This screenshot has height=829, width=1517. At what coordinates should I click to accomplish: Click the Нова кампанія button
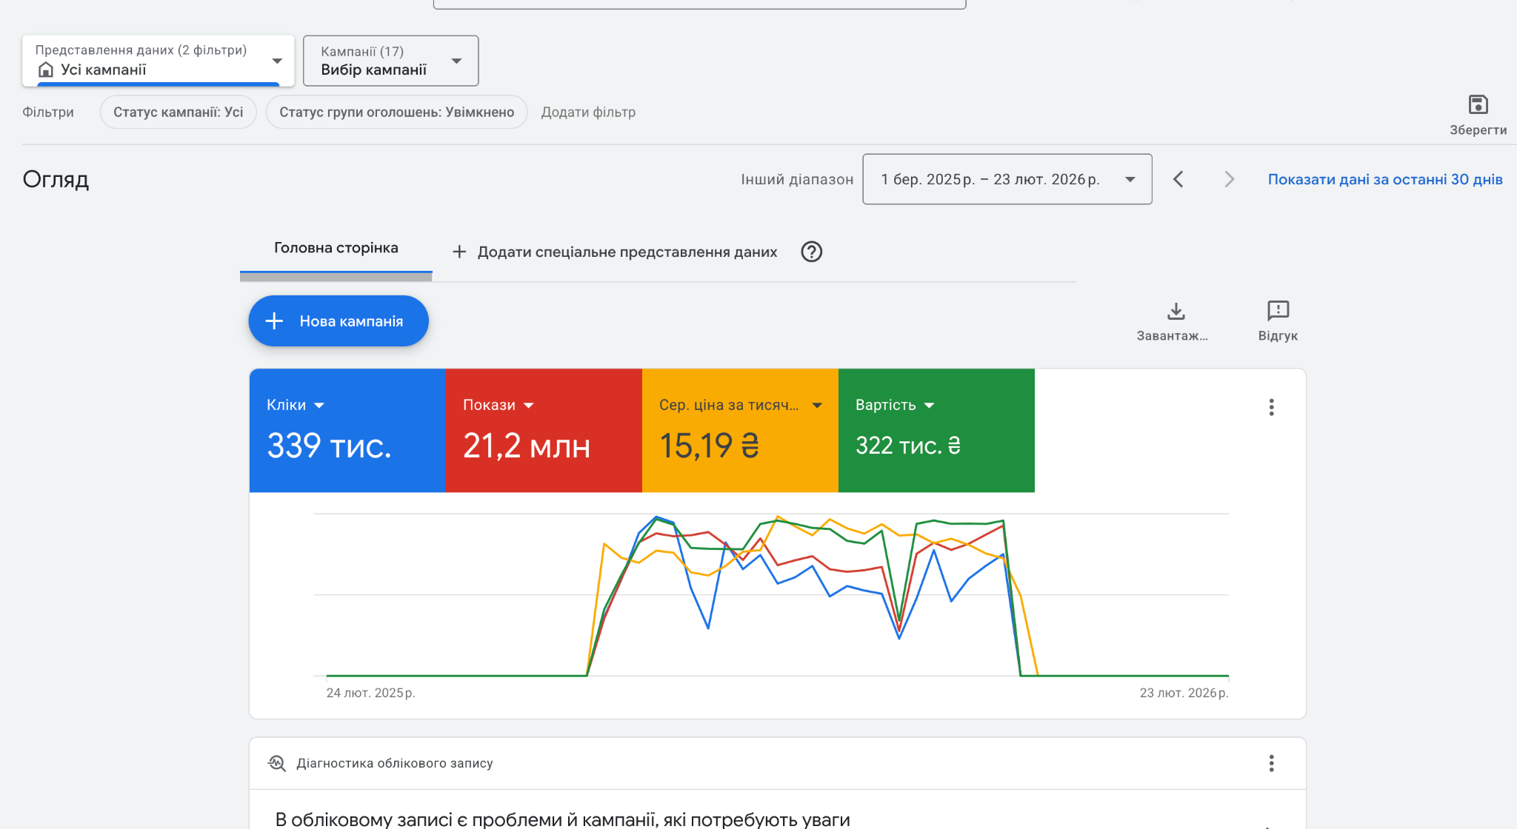pos(339,321)
